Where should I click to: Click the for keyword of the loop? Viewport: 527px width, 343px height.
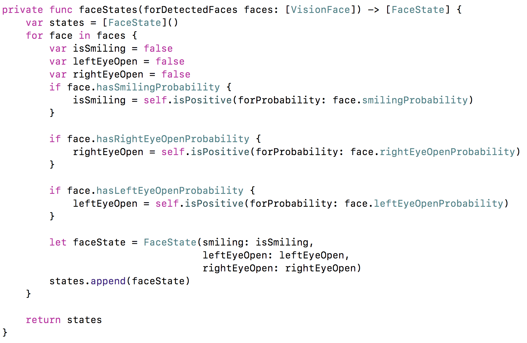(x=34, y=36)
